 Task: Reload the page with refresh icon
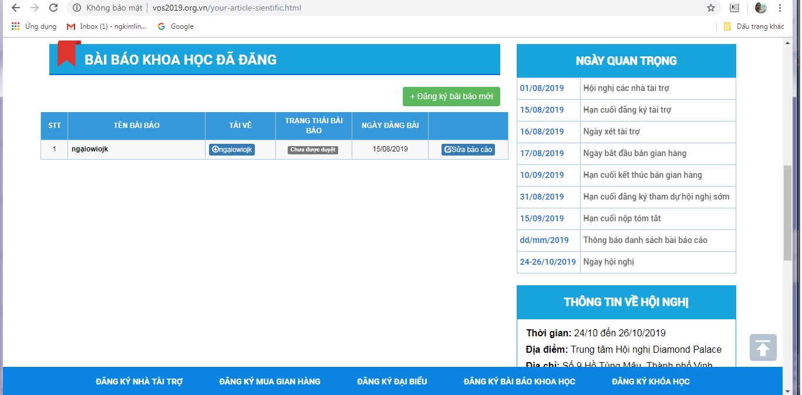[x=53, y=8]
